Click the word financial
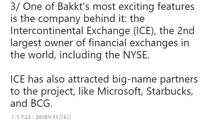The width and height of the screenshot is (210, 125). [x=107, y=43]
